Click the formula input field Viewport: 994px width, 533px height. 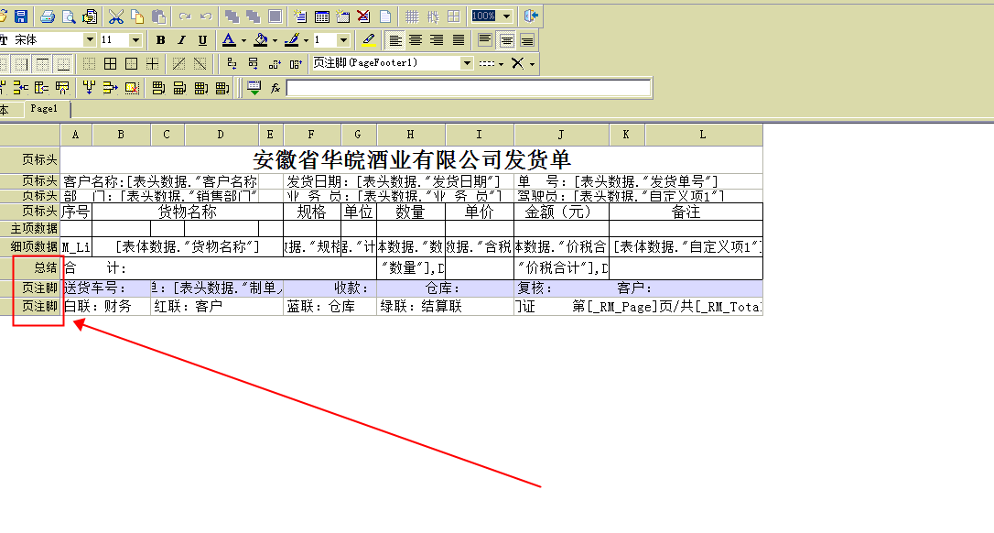[469, 88]
